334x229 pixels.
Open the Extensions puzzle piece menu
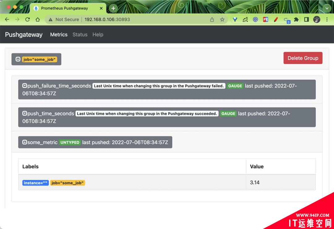(296, 19)
